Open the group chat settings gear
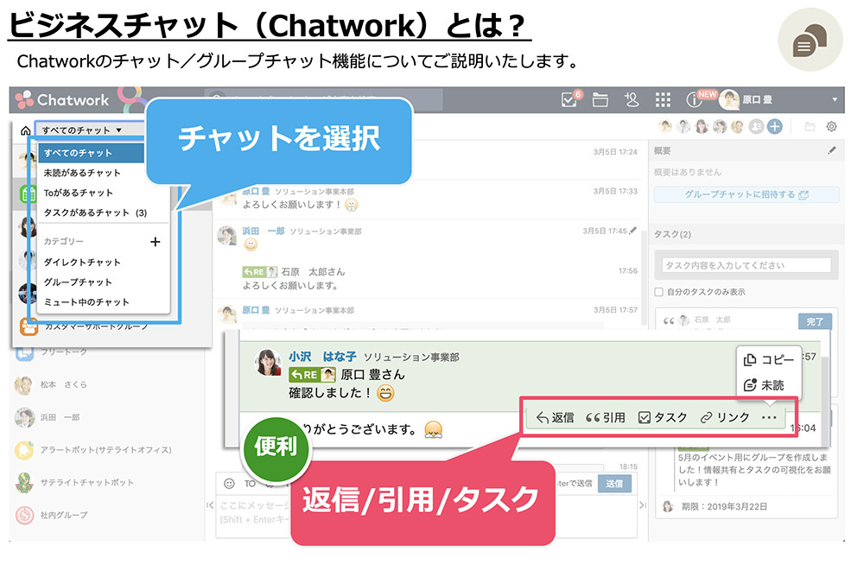Screen dimensions: 864x564 [x=830, y=126]
